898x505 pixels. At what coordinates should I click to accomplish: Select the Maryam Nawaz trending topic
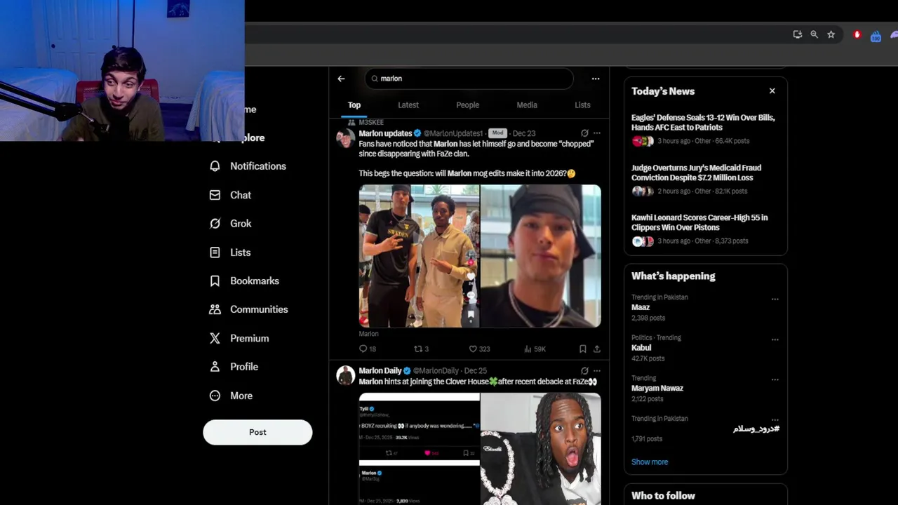tap(657, 388)
